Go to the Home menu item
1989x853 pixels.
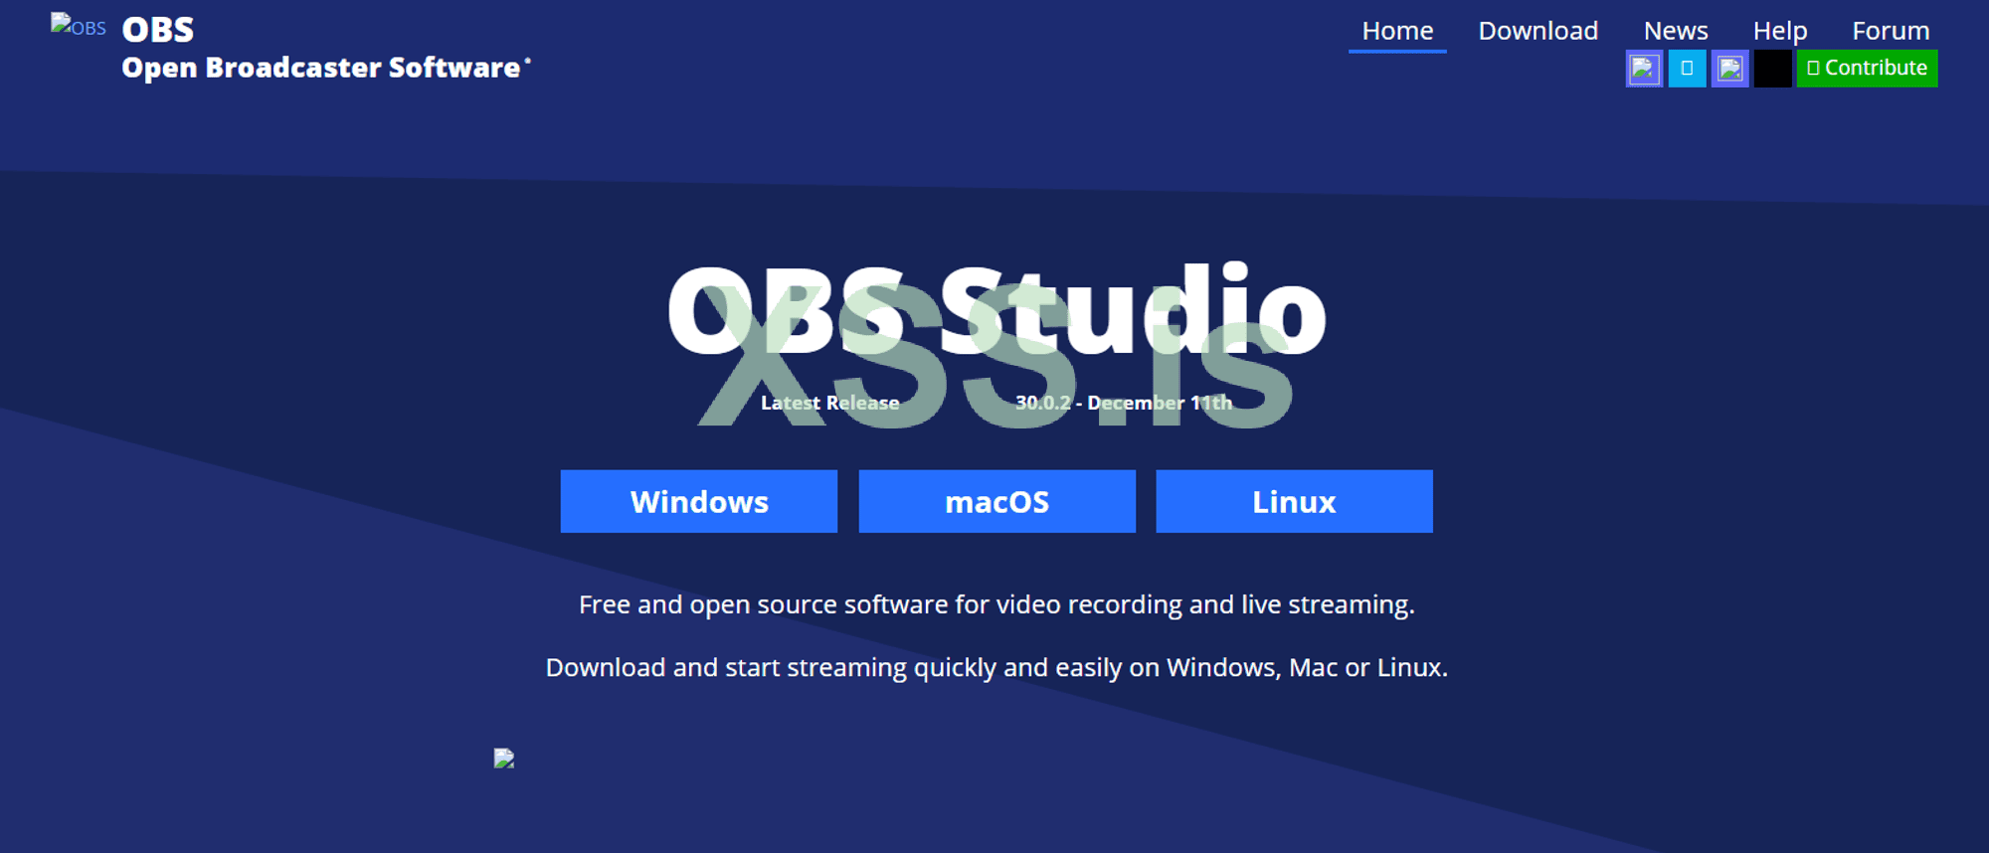click(x=1397, y=31)
